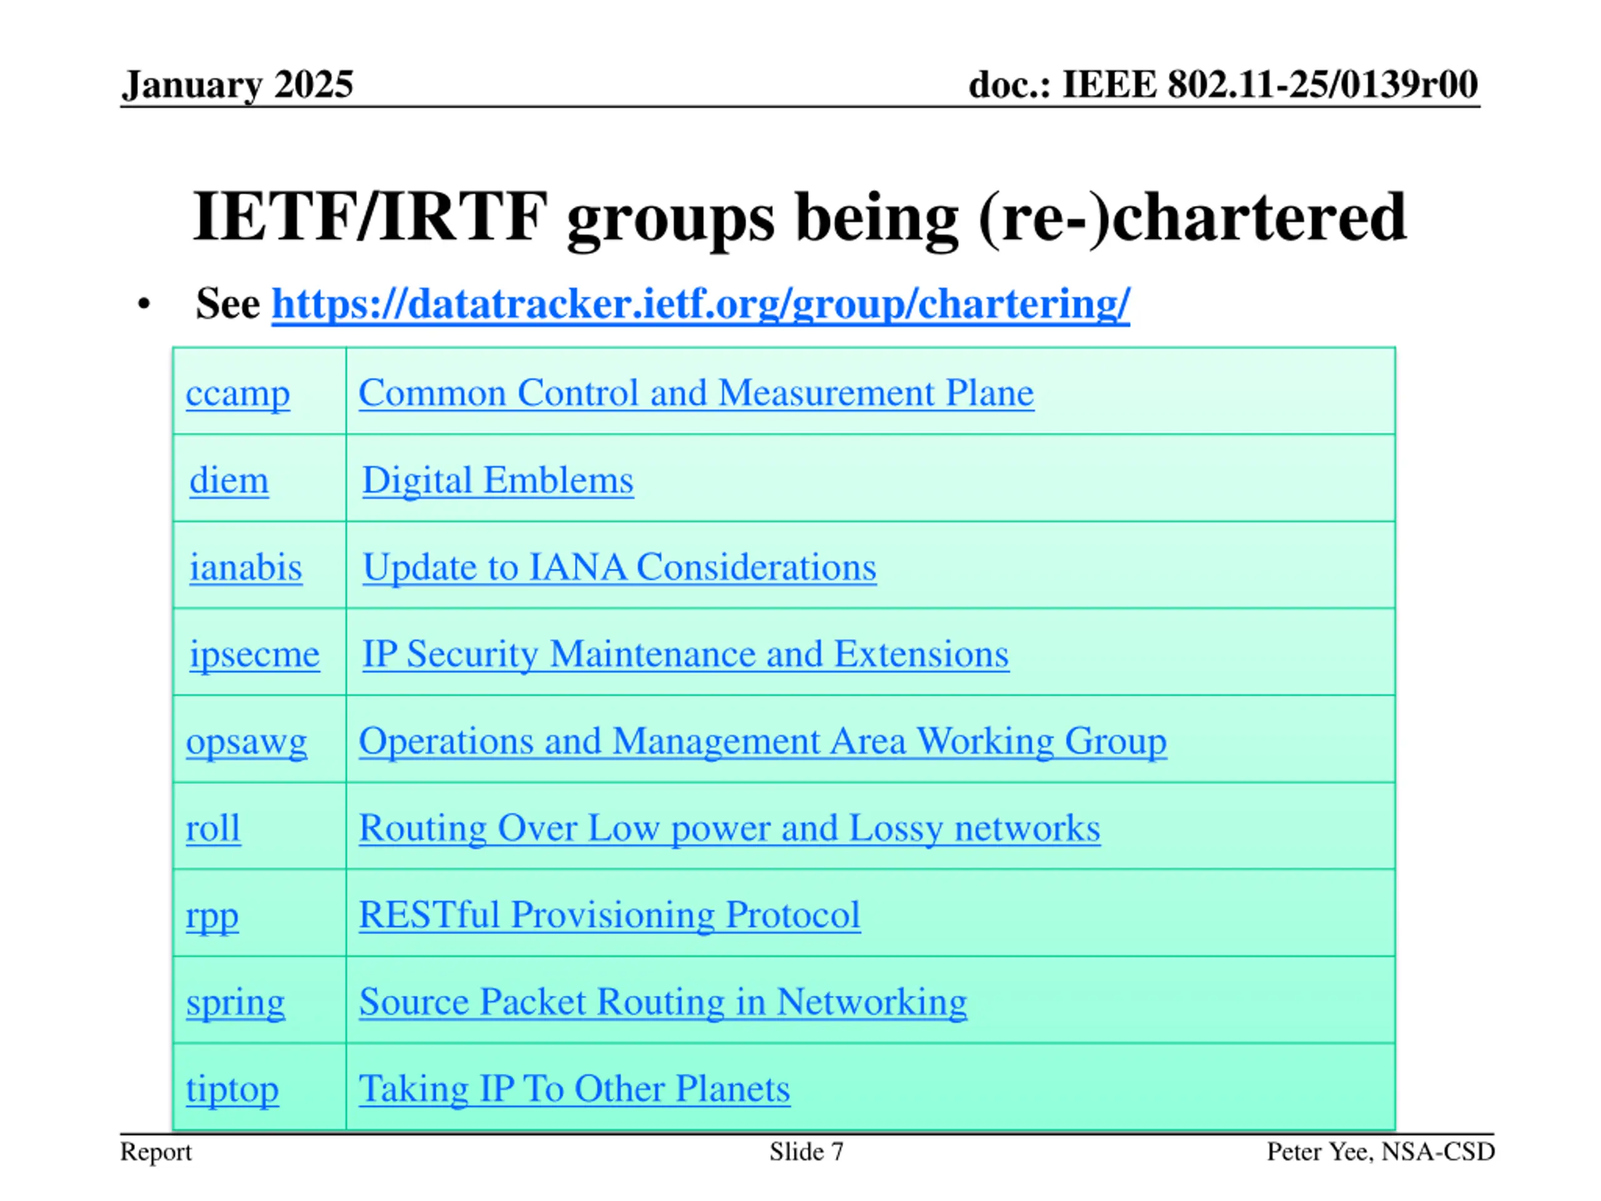Click the slide title heading text
This screenshot has height=1201, width=1601.
[x=799, y=216]
